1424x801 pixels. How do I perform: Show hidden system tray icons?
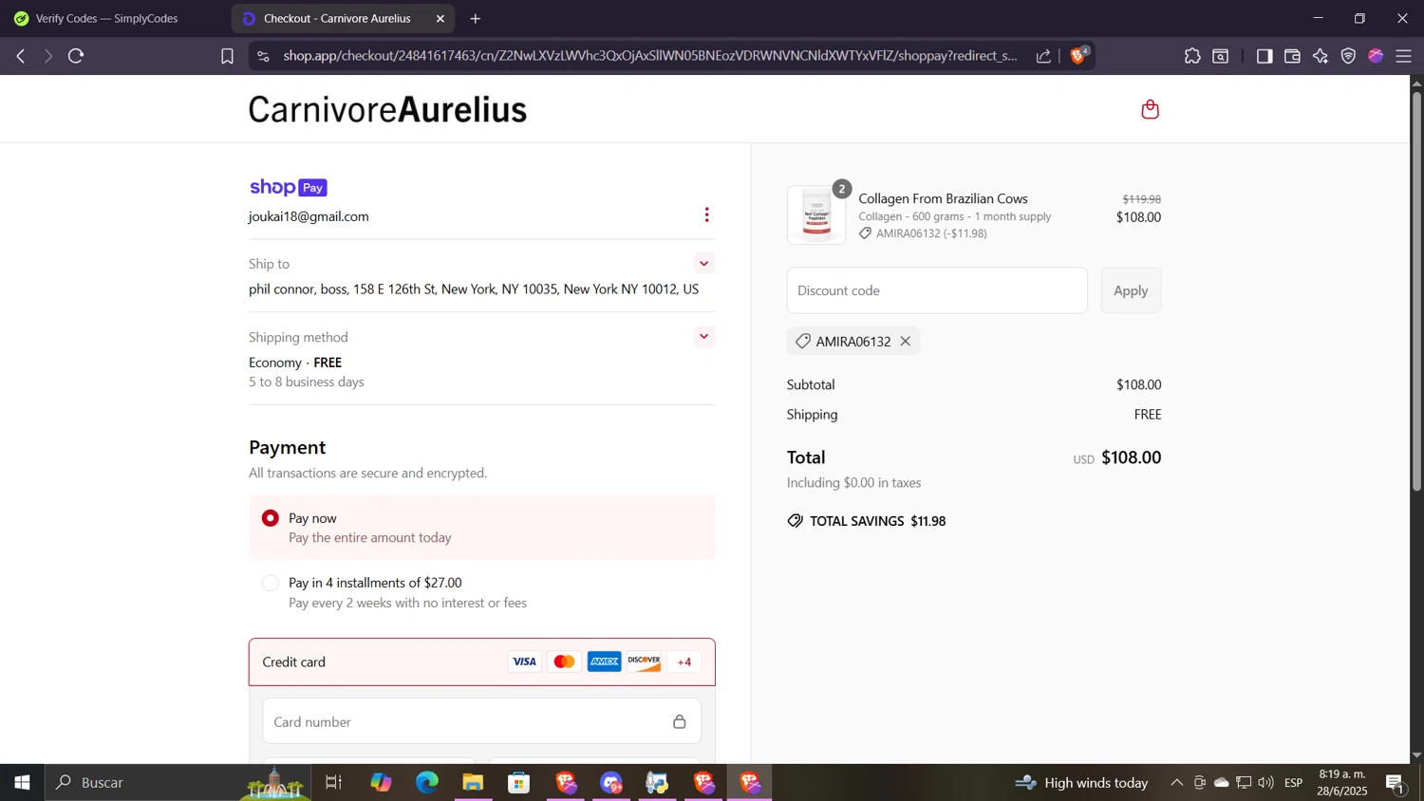click(1176, 783)
